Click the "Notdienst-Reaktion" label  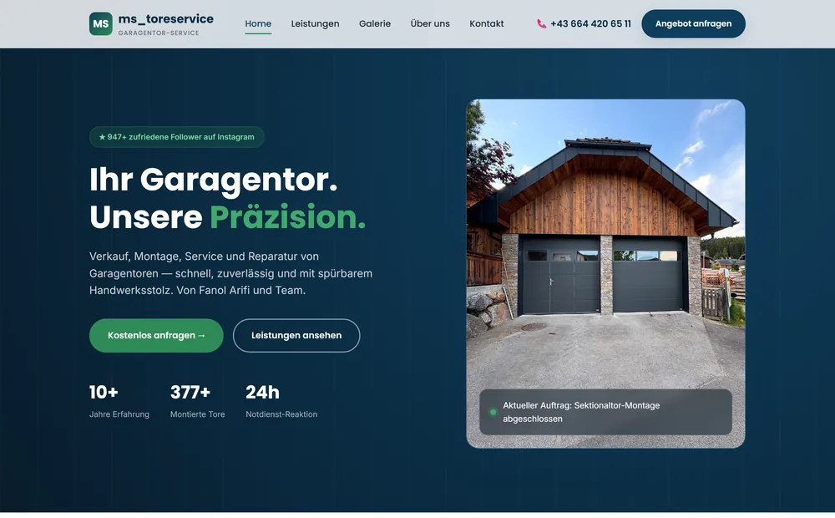click(x=281, y=414)
